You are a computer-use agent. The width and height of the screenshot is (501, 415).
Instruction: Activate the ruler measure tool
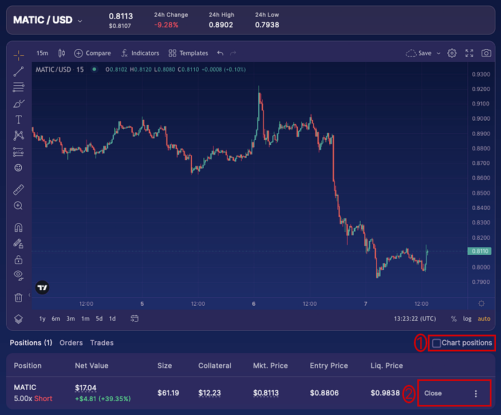[x=18, y=190]
